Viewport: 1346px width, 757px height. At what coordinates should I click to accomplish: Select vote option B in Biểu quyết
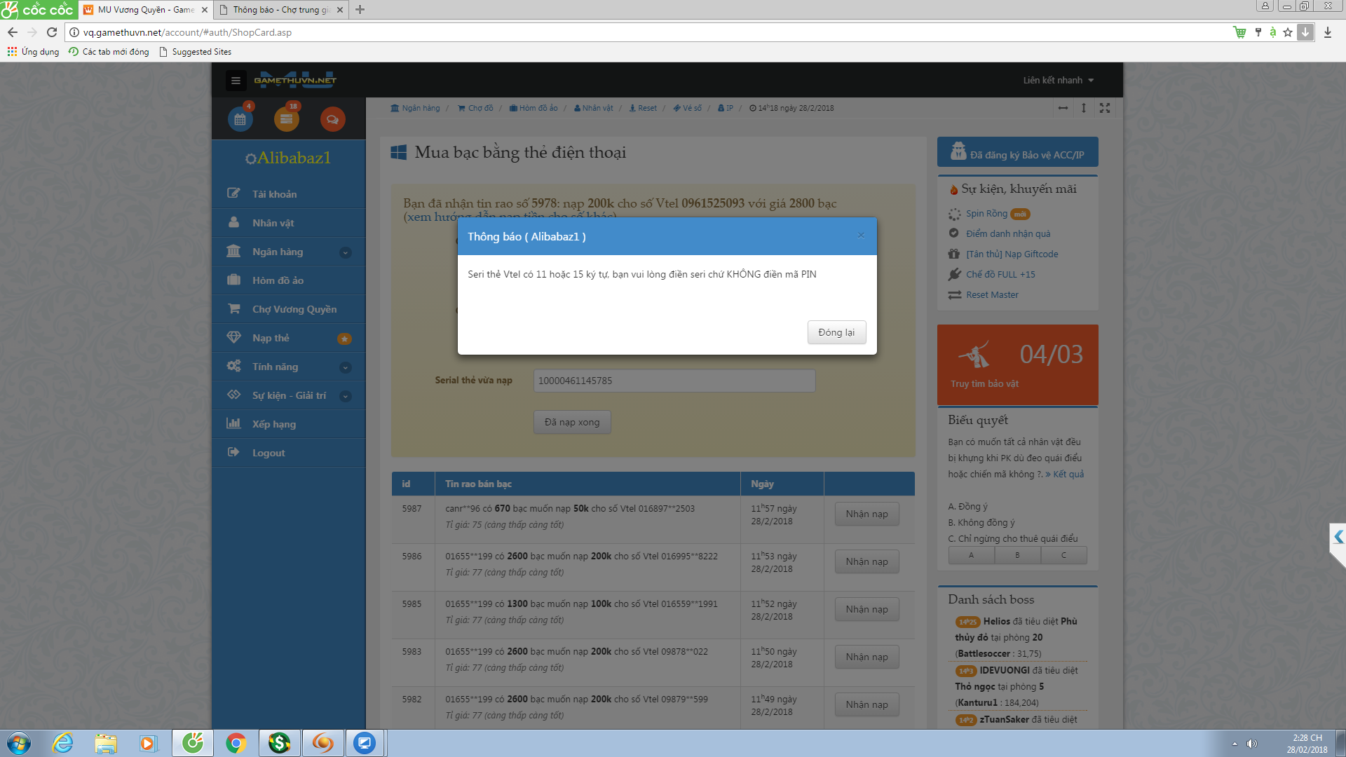pyautogui.click(x=1017, y=555)
